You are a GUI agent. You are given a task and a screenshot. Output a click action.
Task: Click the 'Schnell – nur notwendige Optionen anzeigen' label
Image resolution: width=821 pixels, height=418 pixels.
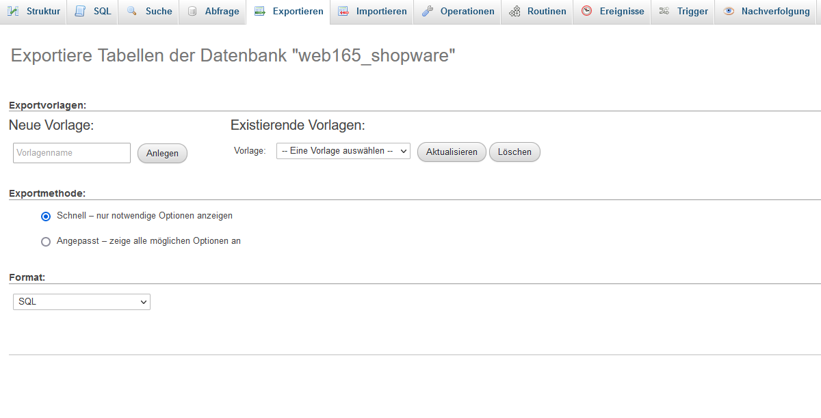tap(144, 215)
